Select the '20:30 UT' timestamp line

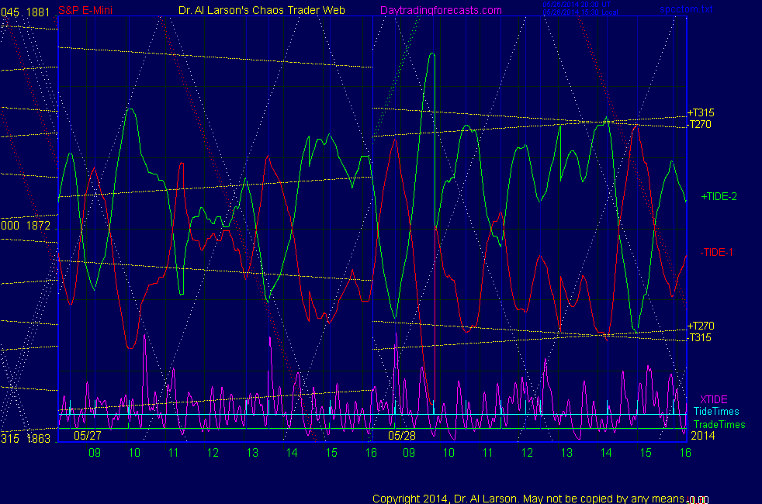(x=577, y=5)
